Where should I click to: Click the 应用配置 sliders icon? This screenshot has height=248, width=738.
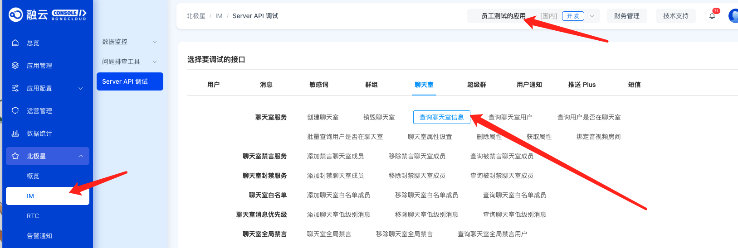tap(15, 88)
